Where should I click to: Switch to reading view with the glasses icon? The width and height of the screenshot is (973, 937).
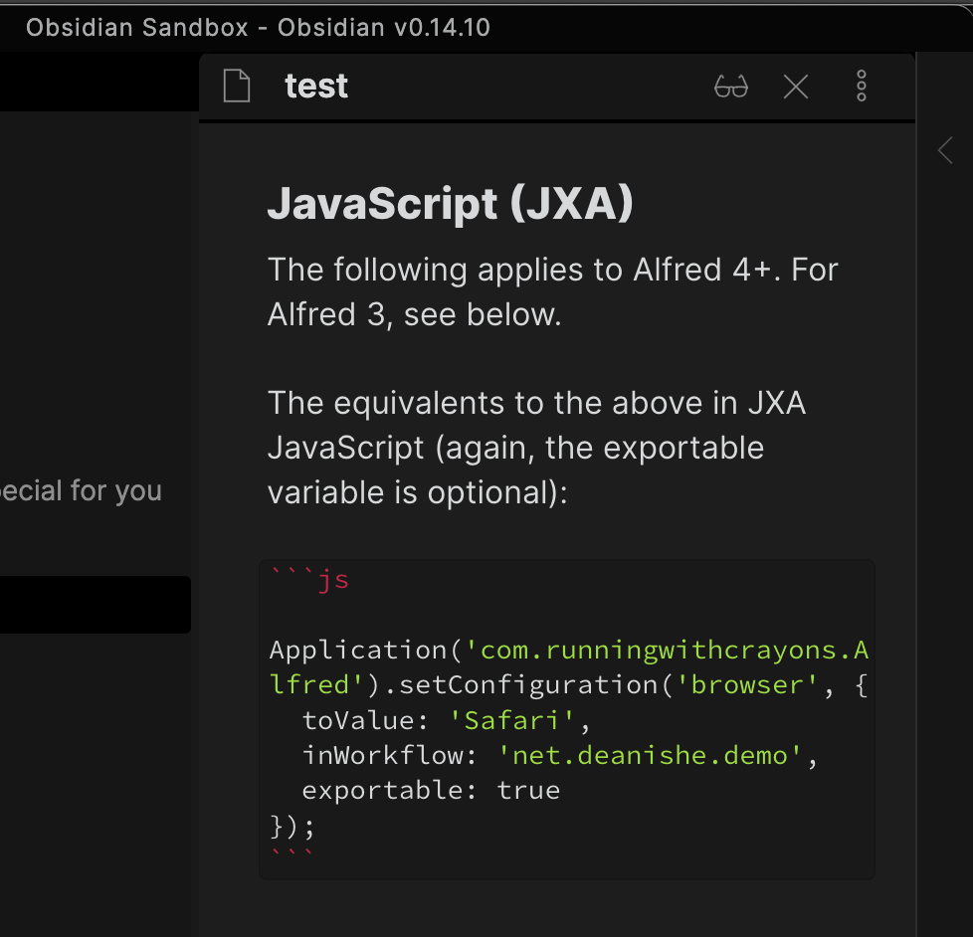coord(731,87)
